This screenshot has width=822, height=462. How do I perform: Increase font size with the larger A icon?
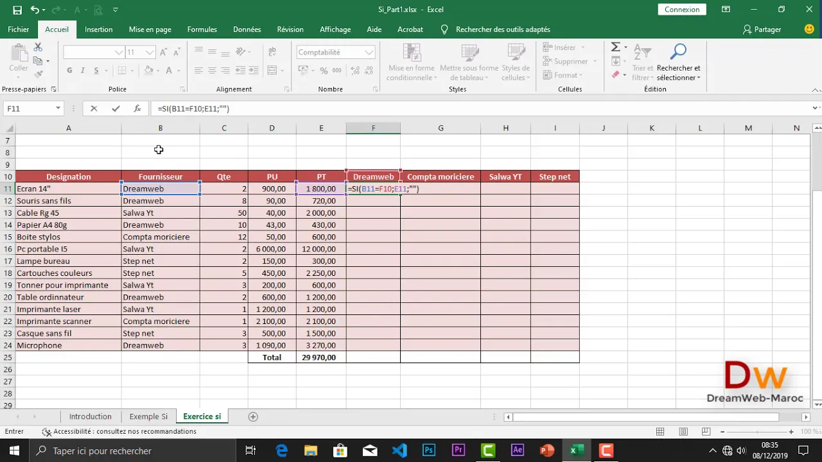pos(163,53)
